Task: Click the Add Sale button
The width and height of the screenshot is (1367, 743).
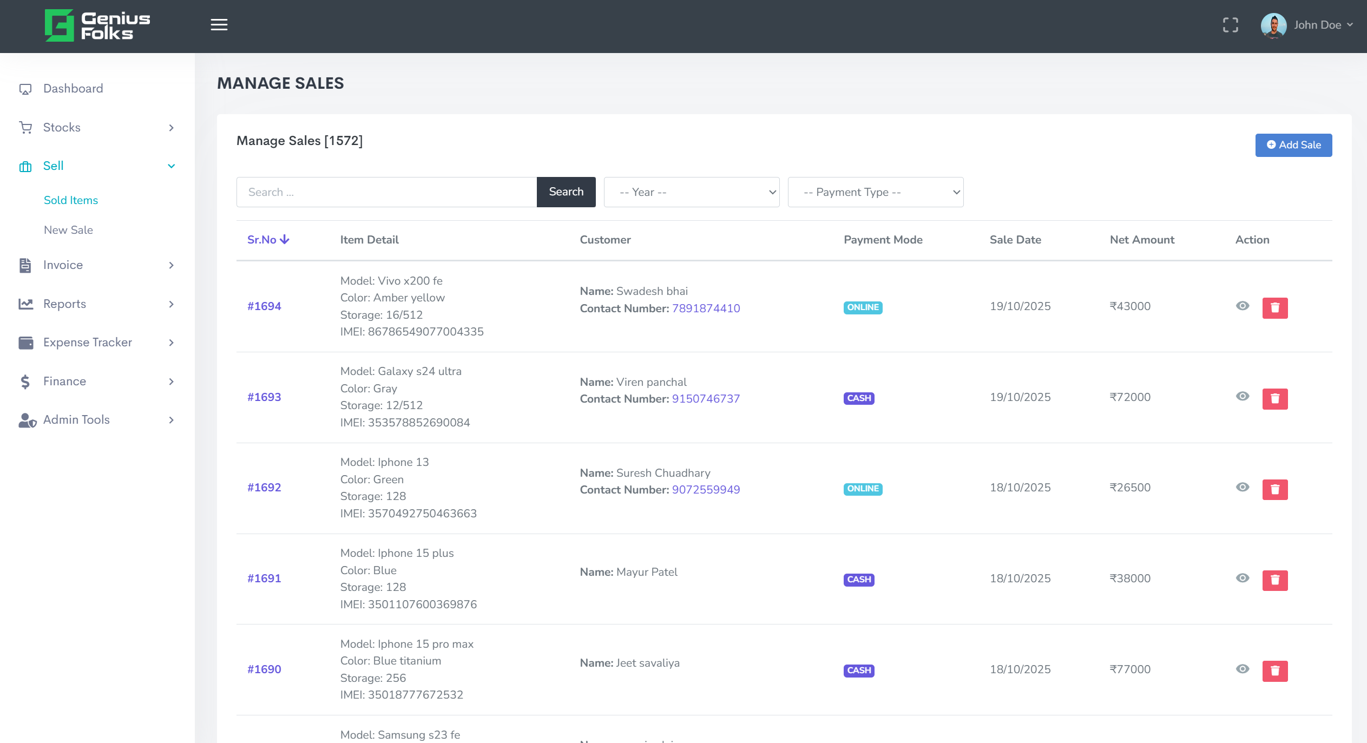Action: click(1293, 144)
